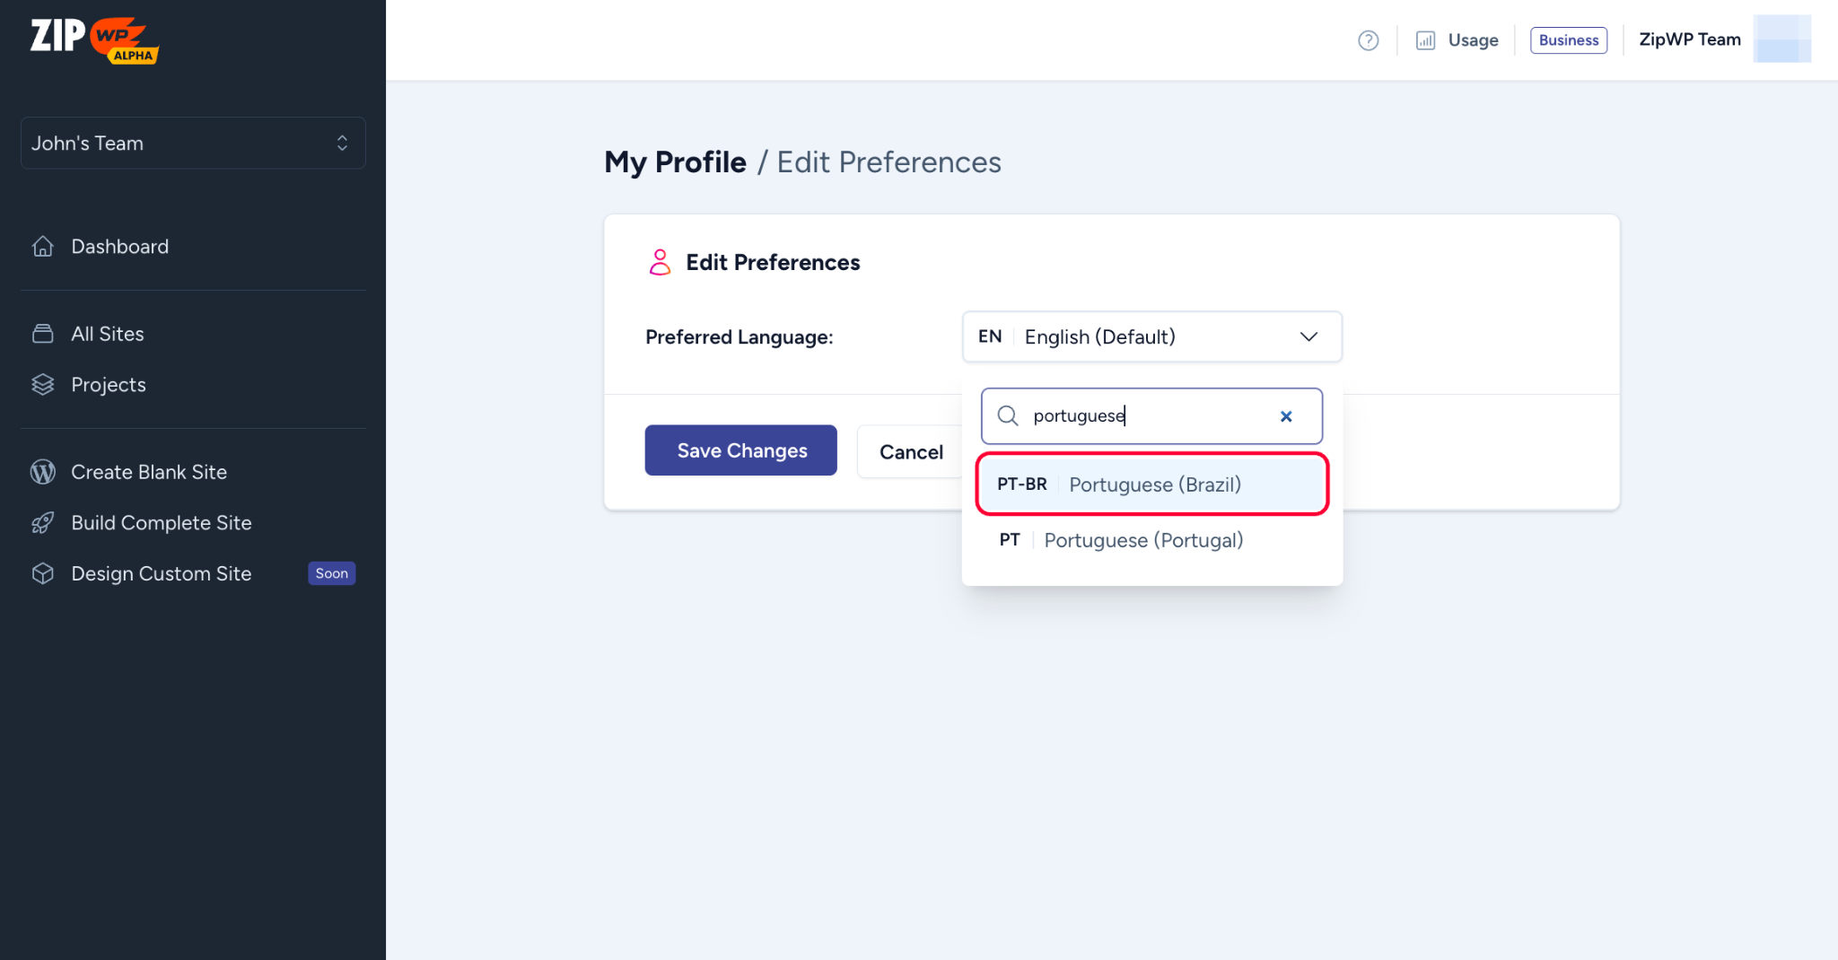Viewport: 1838px width, 960px height.
Task: Click the ZipWP Alpha logo
Action: point(94,39)
